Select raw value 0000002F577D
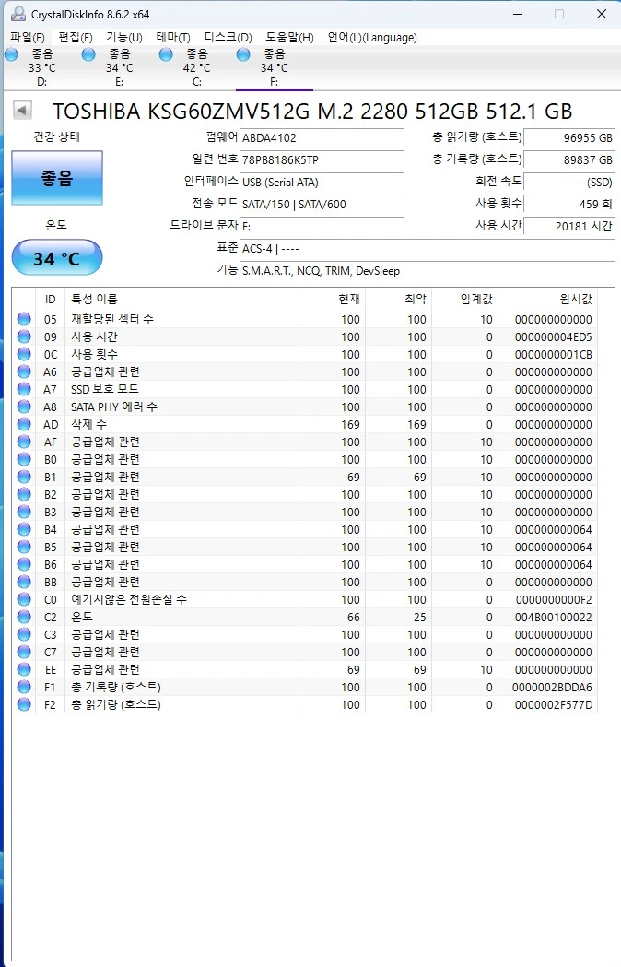Viewport: 621px width, 967px height. pos(553,705)
